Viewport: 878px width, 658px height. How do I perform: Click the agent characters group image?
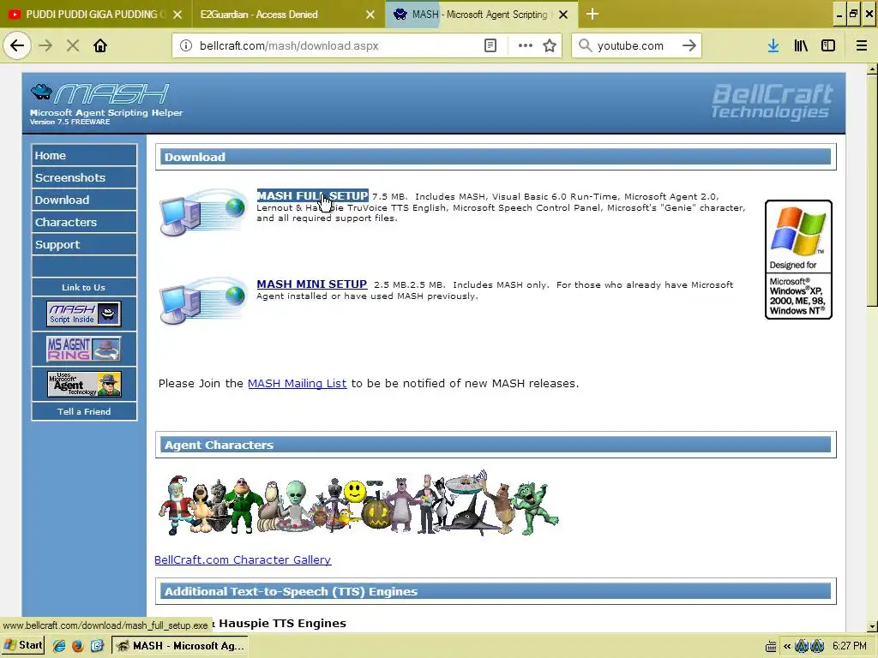[x=358, y=504]
